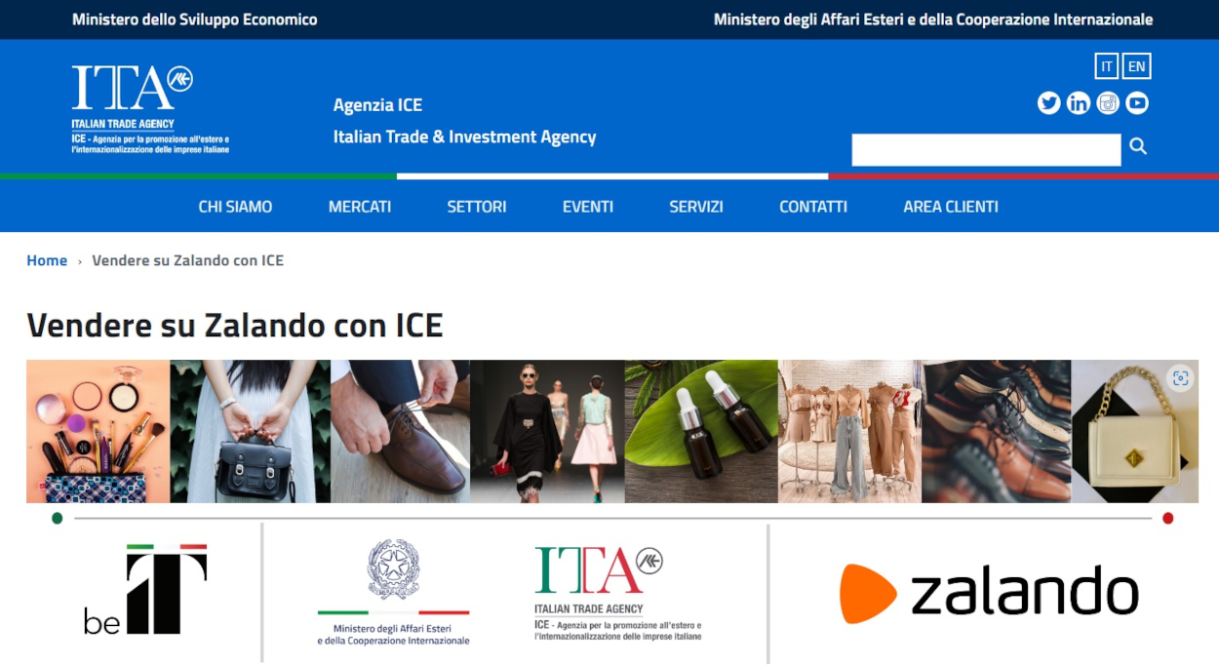The image size is (1219, 665).
Task: Open the SERVIZI menu
Action: [x=696, y=207]
